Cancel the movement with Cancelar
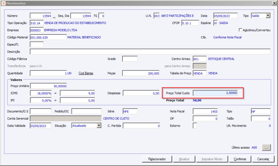This screenshot has height=166, width=278. coord(263,159)
